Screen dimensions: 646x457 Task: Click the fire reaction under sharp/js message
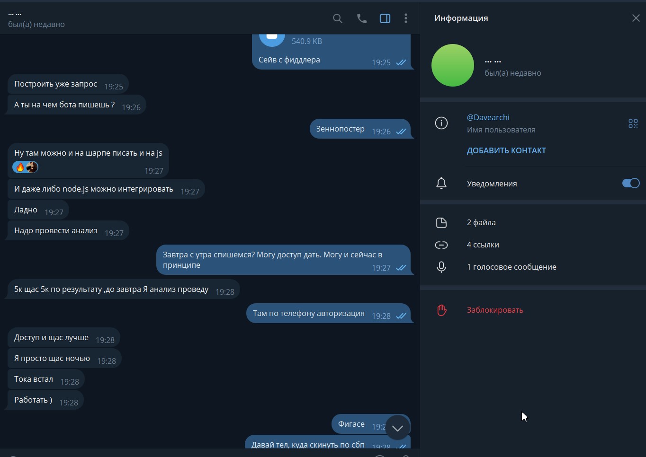[20, 167]
